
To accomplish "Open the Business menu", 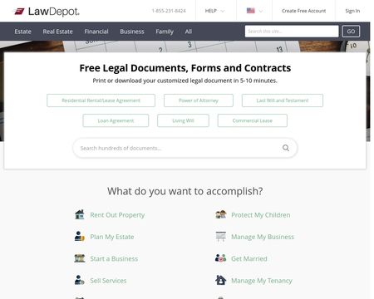I will tap(132, 32).
